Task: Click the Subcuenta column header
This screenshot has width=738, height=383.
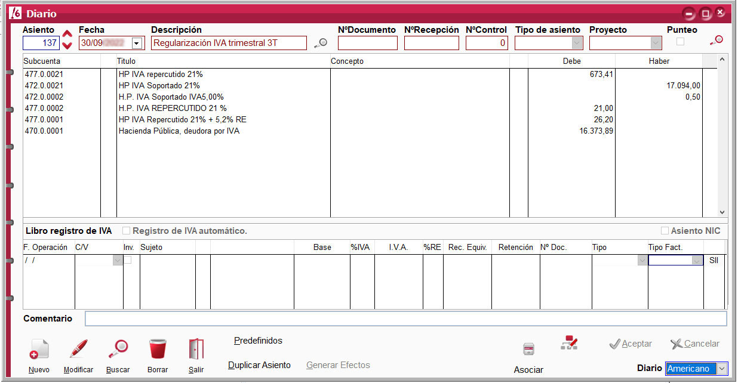Action: tap(61, 61)
